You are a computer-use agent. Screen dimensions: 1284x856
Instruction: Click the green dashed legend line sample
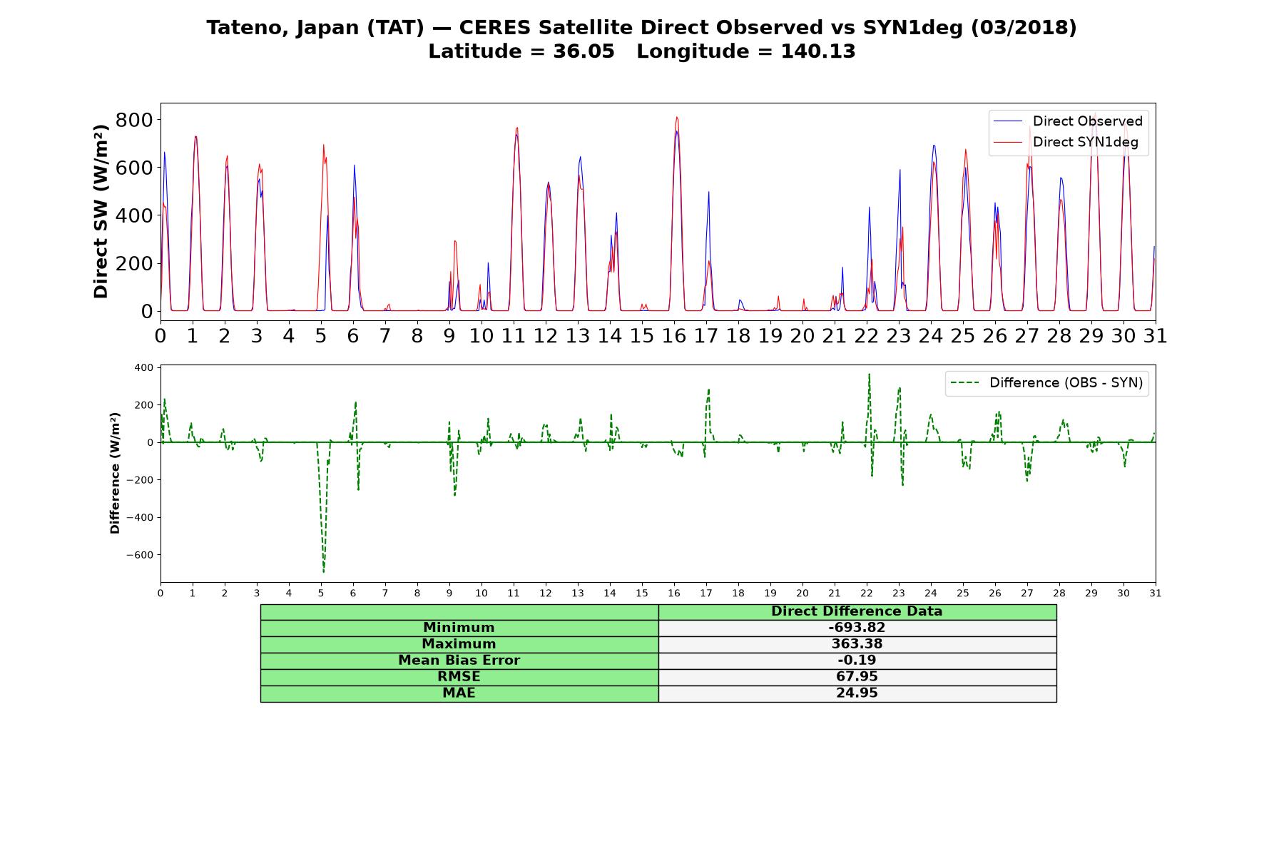pos(965,383)
